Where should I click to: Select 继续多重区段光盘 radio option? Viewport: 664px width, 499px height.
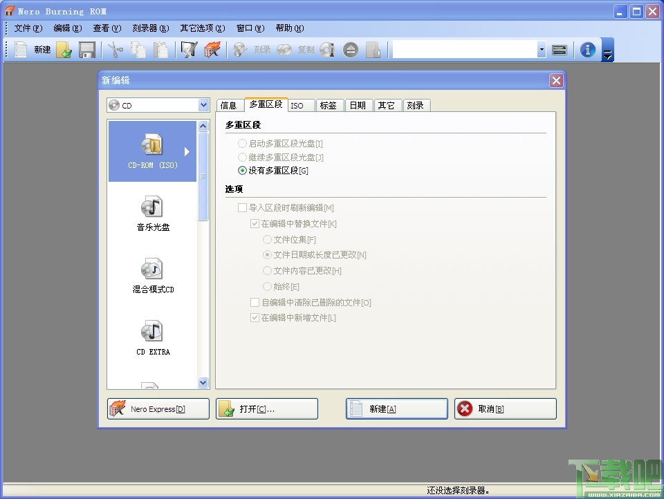click(x=281, y=158)
